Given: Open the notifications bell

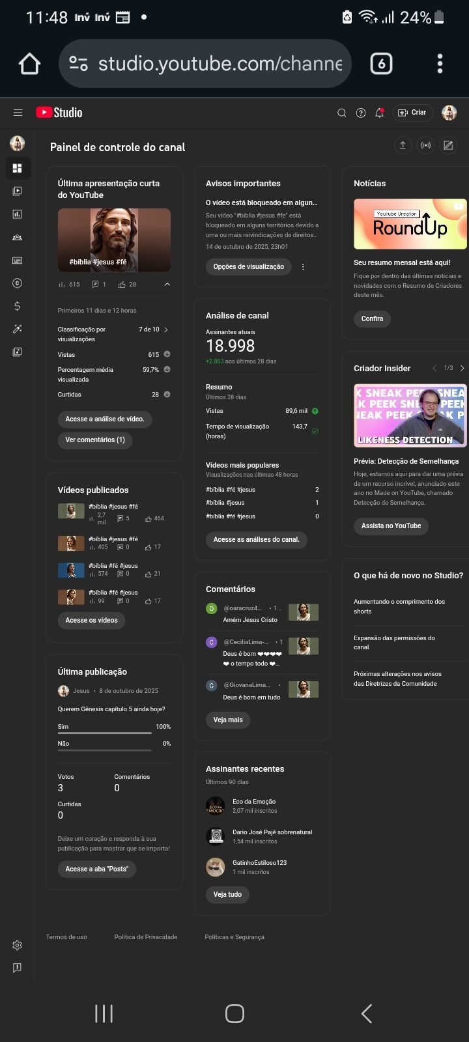Looking at the screenshot, I should tap(380, 113).
